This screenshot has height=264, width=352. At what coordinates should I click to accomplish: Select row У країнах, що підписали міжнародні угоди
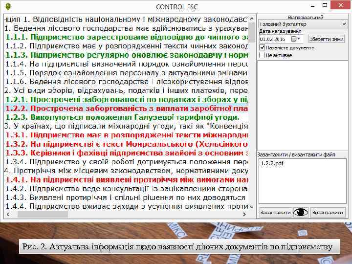coord(126,126)
